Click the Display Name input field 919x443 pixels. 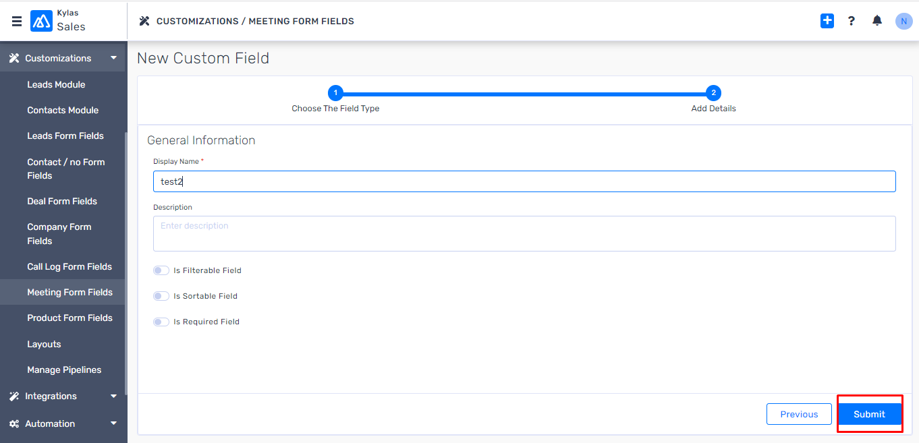tap(524, 181)
